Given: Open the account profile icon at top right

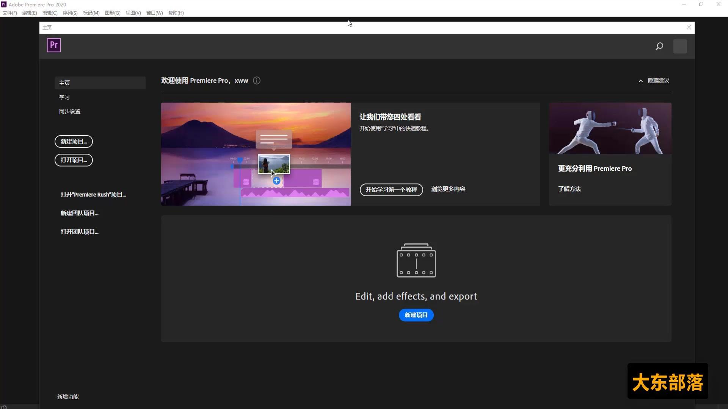Looking at the screenshot, I should [x=680, y=46].
